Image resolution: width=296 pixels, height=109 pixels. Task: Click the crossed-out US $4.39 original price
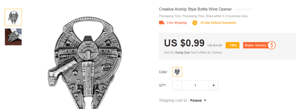[x=215, y=45]
